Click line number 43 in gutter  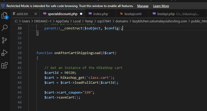[19, 78]
